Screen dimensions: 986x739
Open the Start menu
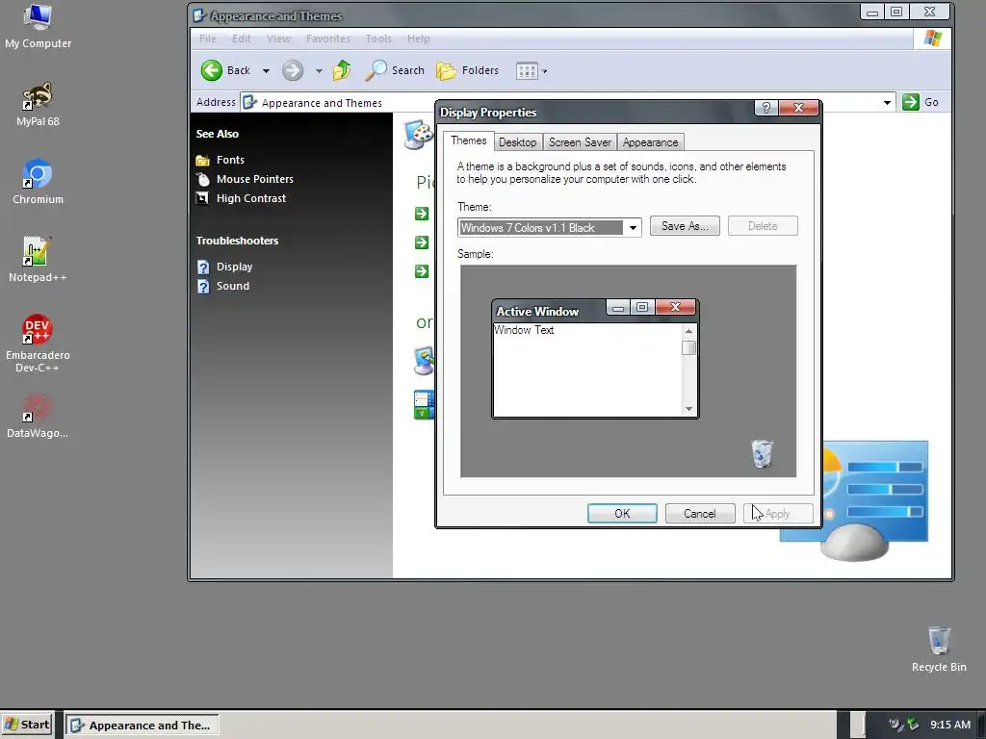[28, 725]
